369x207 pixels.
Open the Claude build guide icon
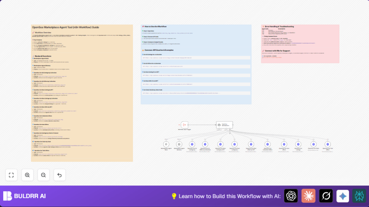(x=308, y=196)
